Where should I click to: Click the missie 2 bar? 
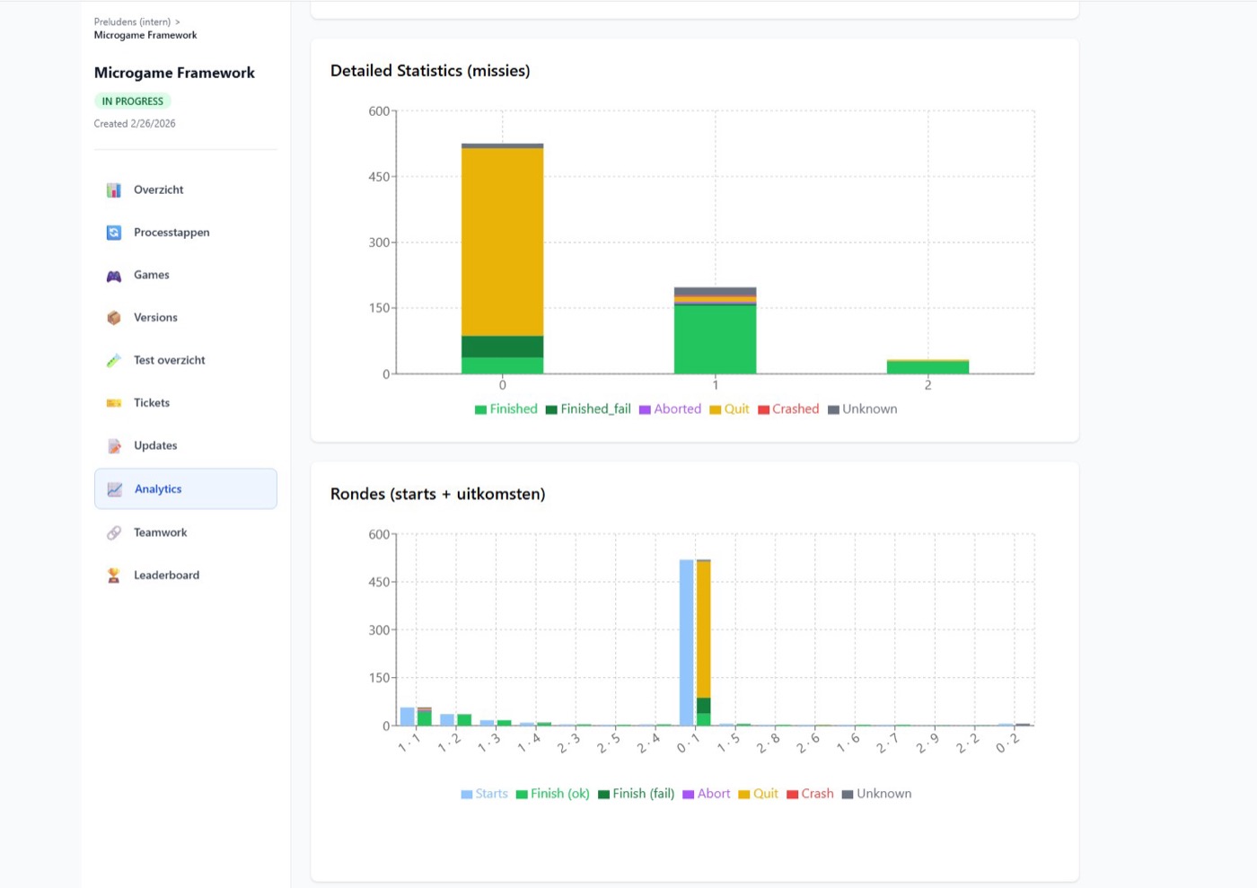point(928,367)
